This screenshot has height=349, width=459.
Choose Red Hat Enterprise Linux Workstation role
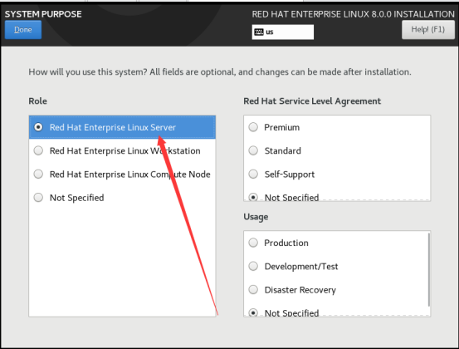pyautogui.click(x=122, y=150)
